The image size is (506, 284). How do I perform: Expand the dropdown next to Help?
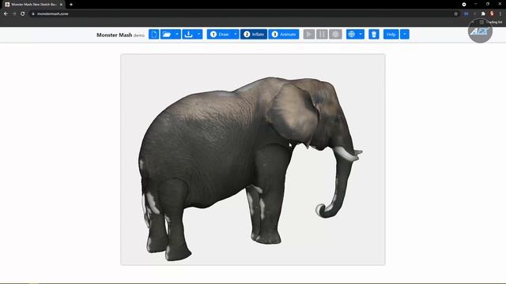405,34
